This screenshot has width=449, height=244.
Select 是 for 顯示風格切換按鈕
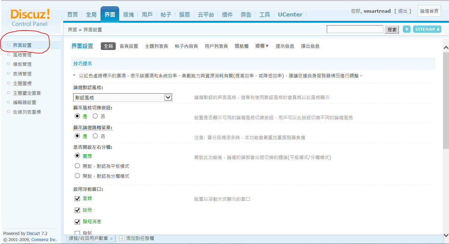77,116
